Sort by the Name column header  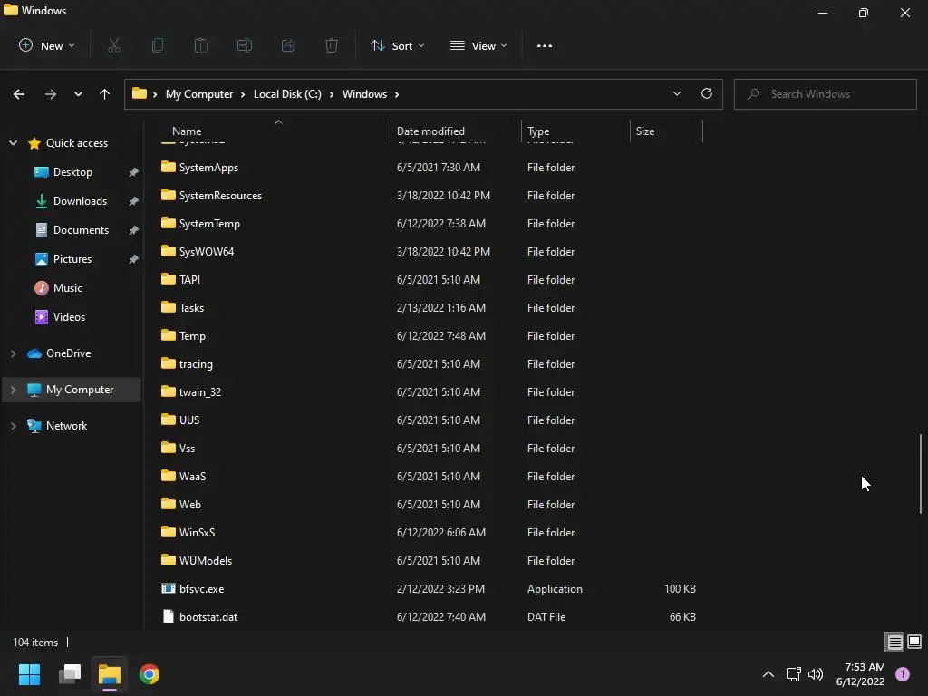(x=187, y=130)
